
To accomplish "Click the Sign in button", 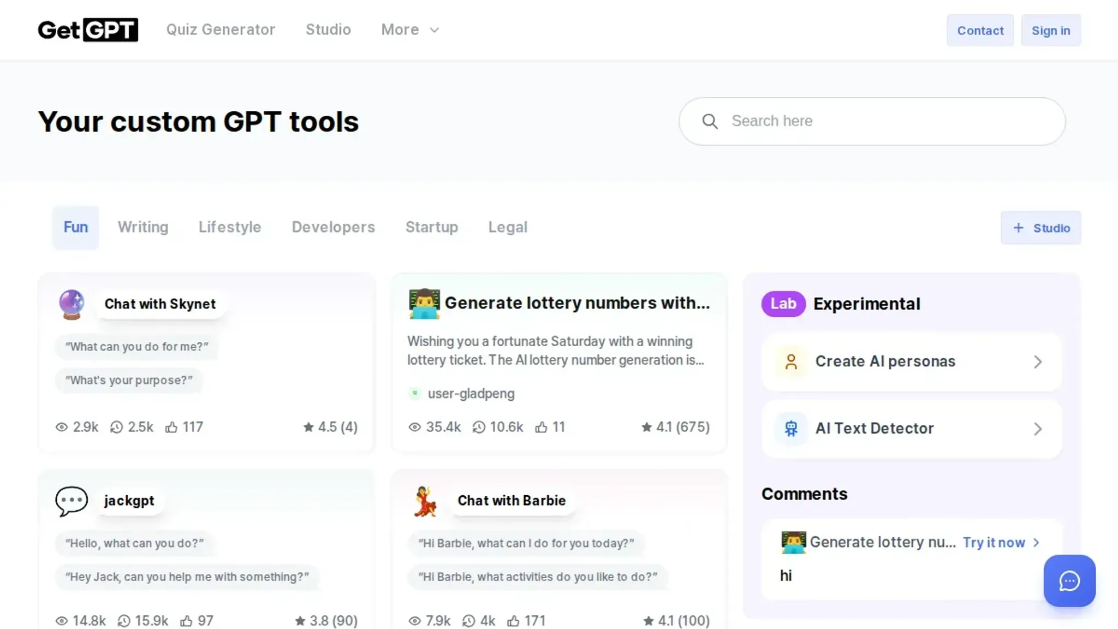I will point(1051,31).
